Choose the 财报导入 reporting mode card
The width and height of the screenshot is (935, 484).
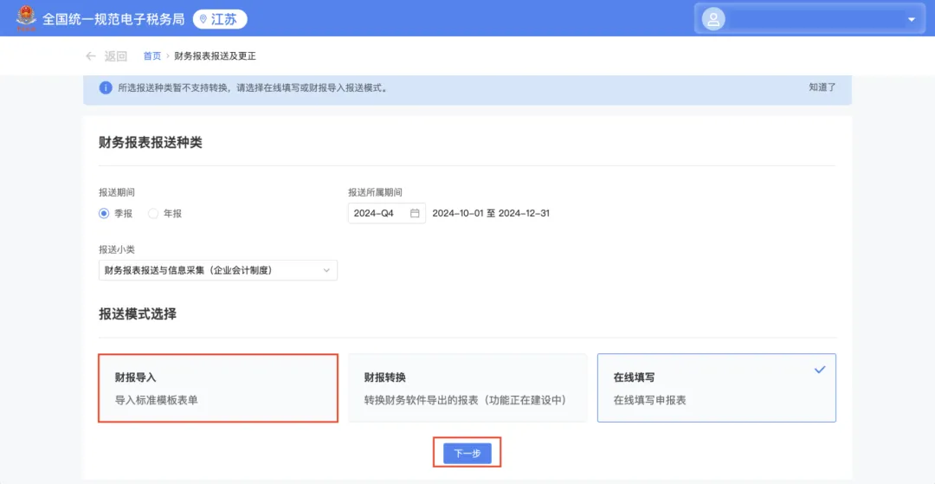(x=217, y=388)
